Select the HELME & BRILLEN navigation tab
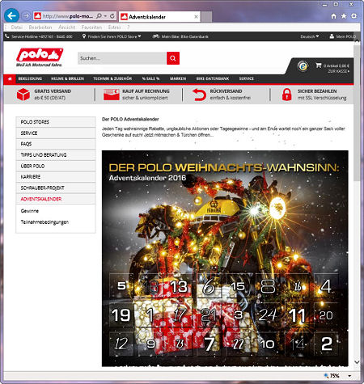364x384 pixels. [68, 78]
